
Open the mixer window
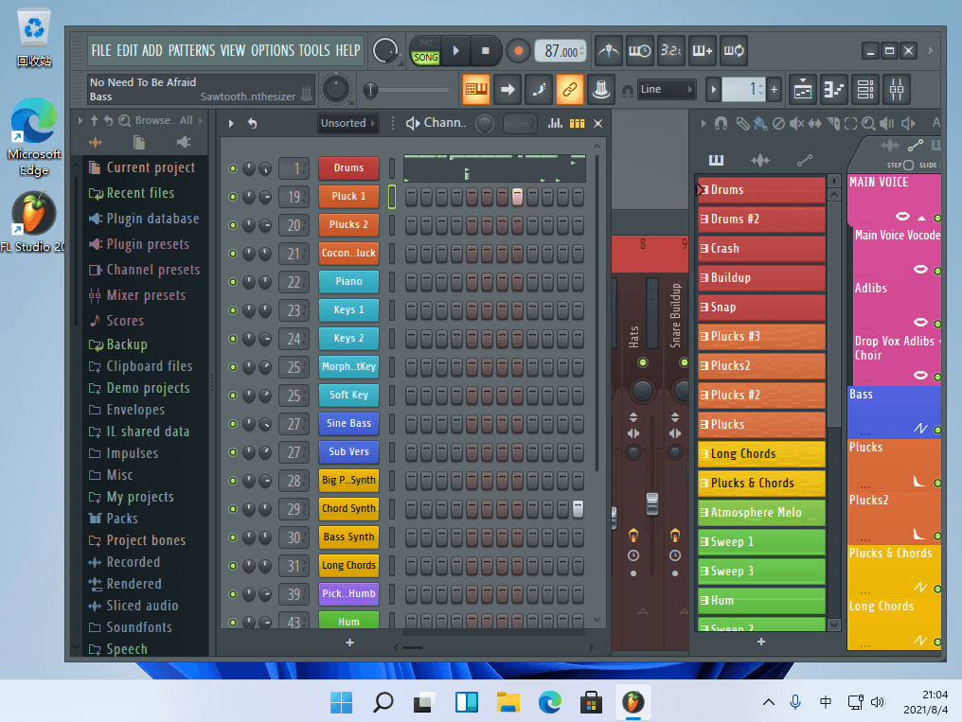pos(897,90)
